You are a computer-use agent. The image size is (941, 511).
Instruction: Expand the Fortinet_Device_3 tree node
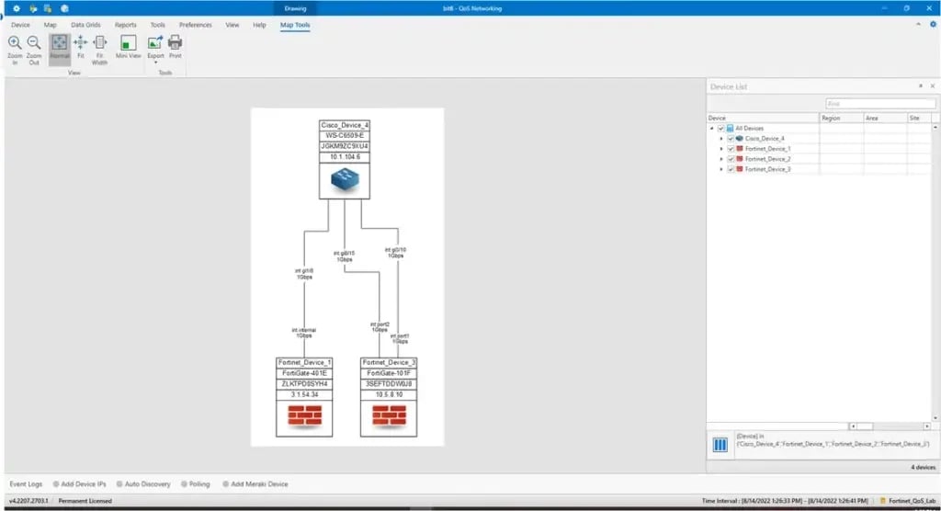pyautogui.click(x=721, y=169)
